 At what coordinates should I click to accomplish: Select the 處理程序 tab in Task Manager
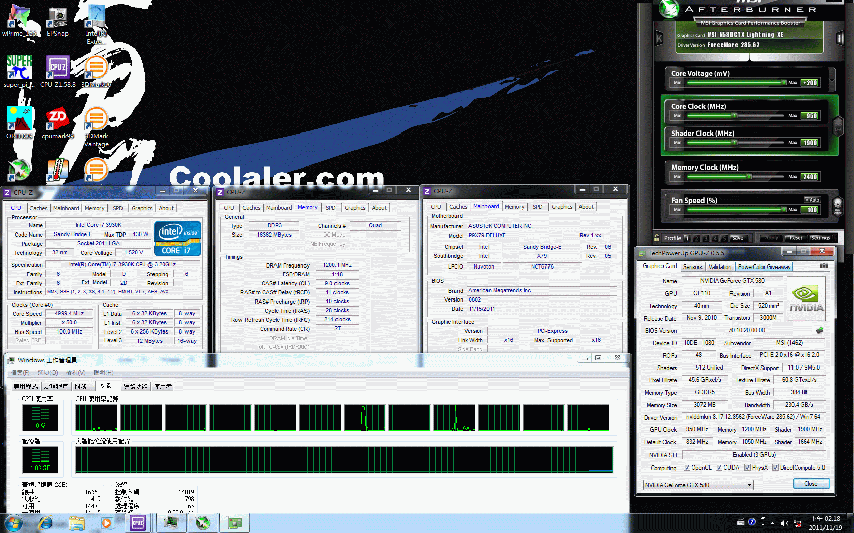pos(56,386)
